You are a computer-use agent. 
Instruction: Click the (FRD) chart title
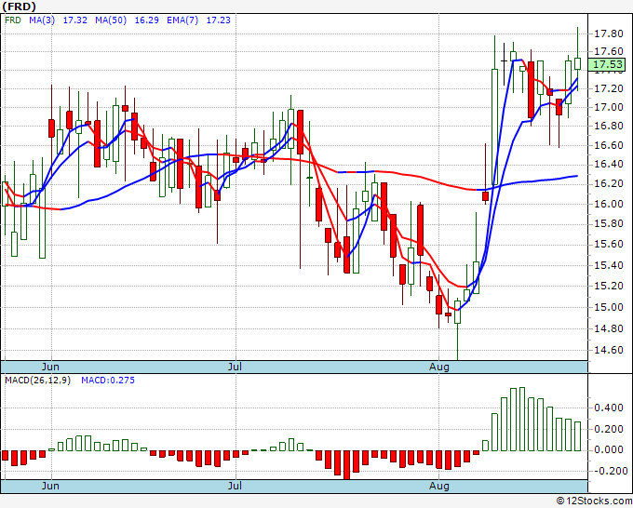19,7
